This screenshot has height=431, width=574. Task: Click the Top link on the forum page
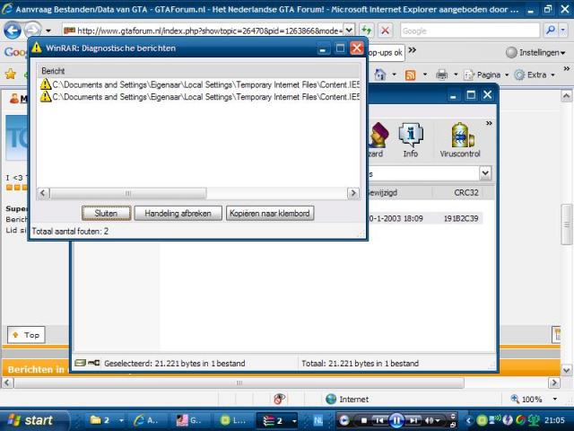[26, 335]
